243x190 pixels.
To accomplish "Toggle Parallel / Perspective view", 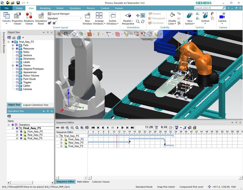I will pos(128,19).
